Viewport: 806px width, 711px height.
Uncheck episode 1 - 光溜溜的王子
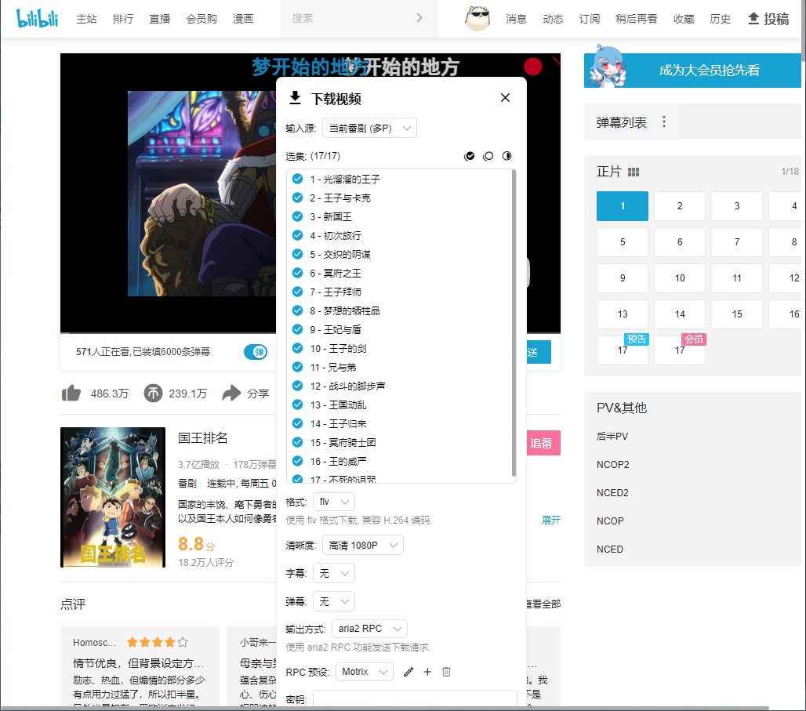click(x=297, y=179)
